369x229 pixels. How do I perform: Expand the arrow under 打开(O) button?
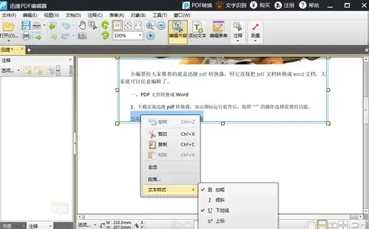pos(9,41)
